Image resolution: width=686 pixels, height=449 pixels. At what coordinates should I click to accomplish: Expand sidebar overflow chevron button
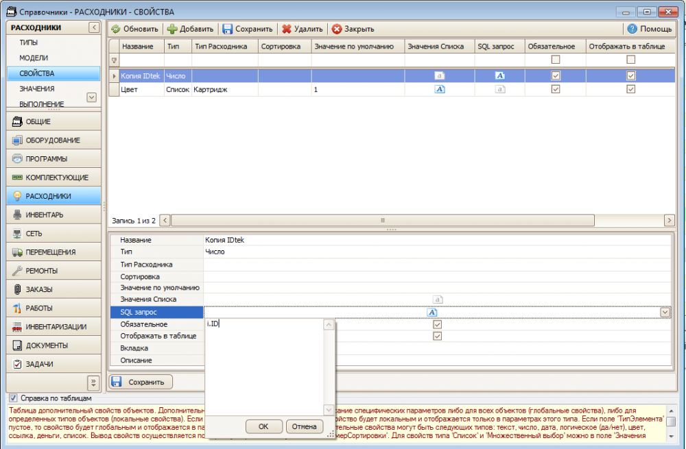pyautogui.click(x=93, y=383)
